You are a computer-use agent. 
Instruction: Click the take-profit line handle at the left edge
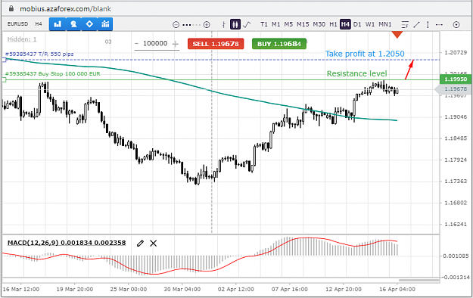pyautogui.click(x=4, y=60)
